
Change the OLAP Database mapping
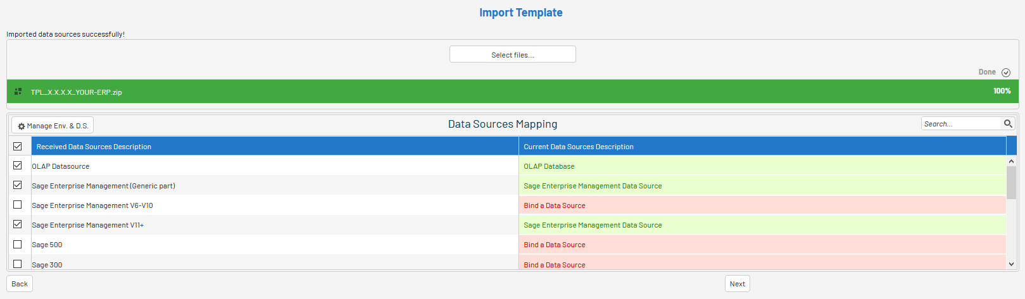[x=549, y=166]
